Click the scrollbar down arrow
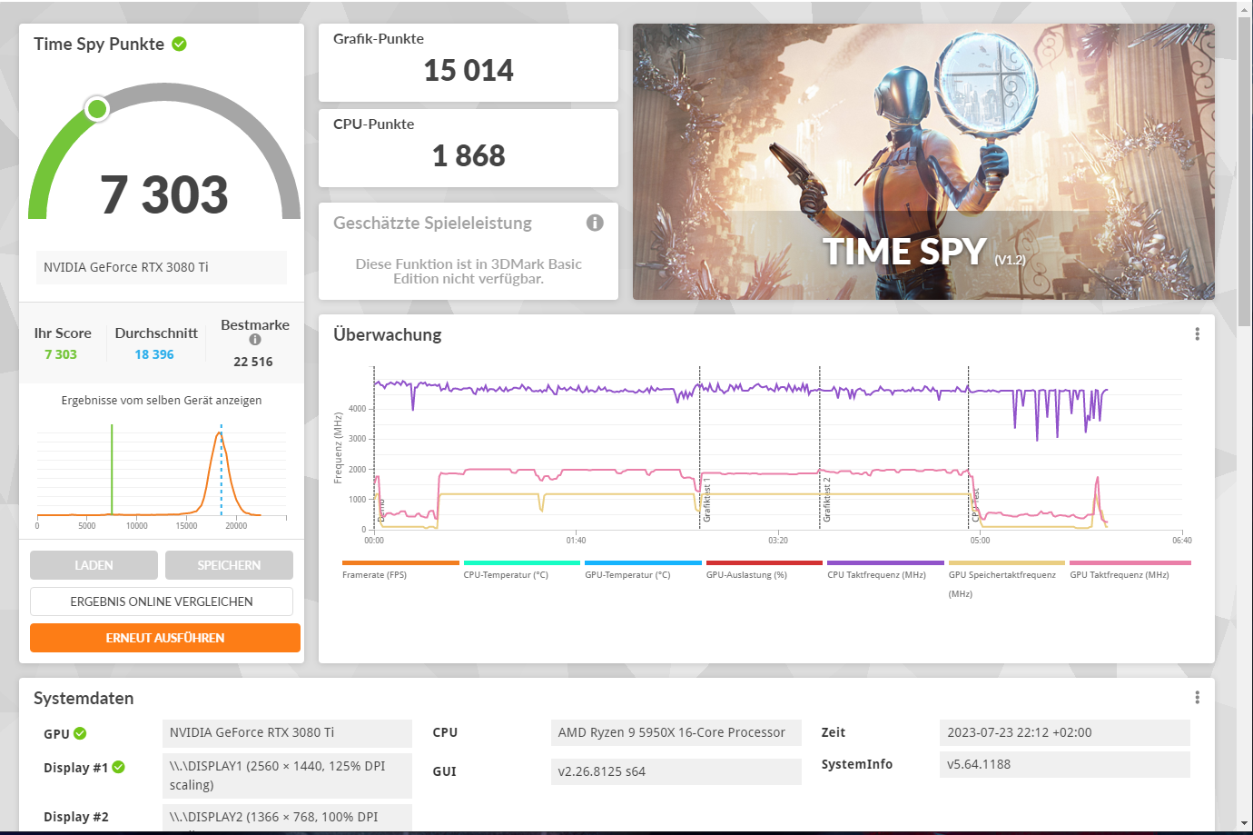 1244,823
